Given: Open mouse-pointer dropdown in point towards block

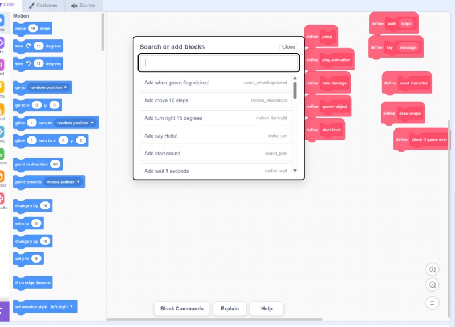Looking at the screenshot, I should pos(63,182).
